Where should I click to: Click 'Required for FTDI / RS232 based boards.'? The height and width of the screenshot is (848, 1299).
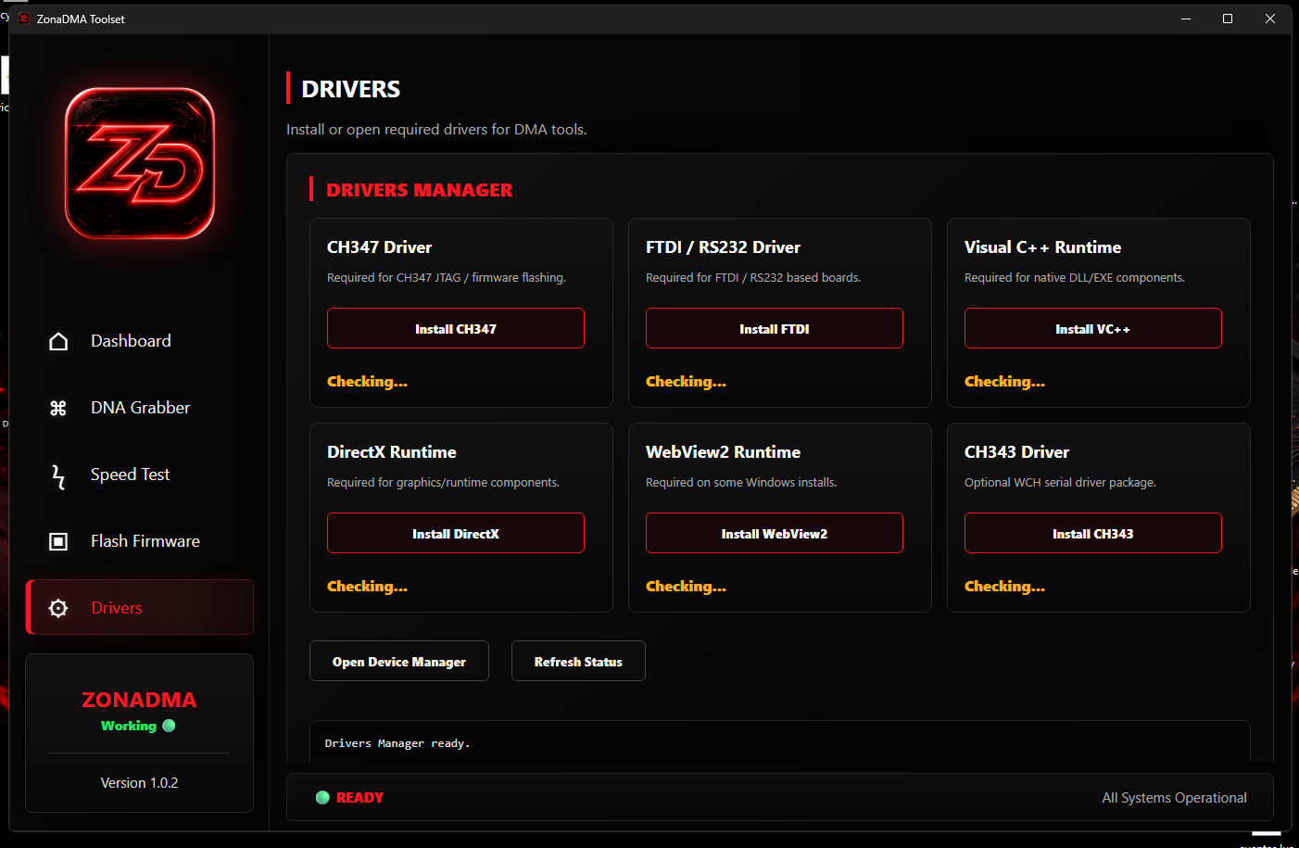click(x=753, y=278)
